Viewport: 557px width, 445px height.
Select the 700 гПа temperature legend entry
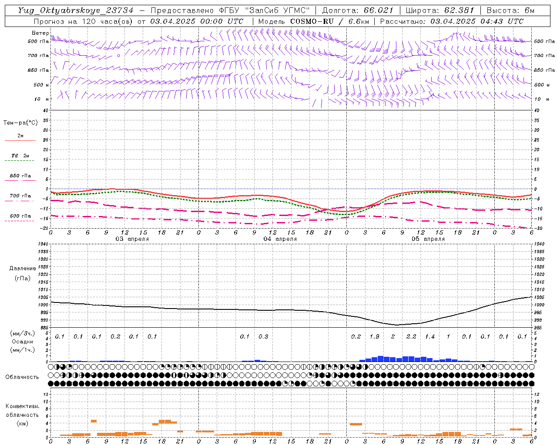[20, 196]
